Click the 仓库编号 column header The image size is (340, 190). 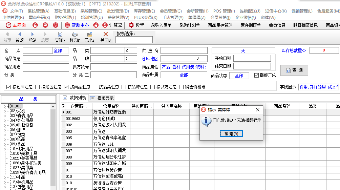point(79,106)
